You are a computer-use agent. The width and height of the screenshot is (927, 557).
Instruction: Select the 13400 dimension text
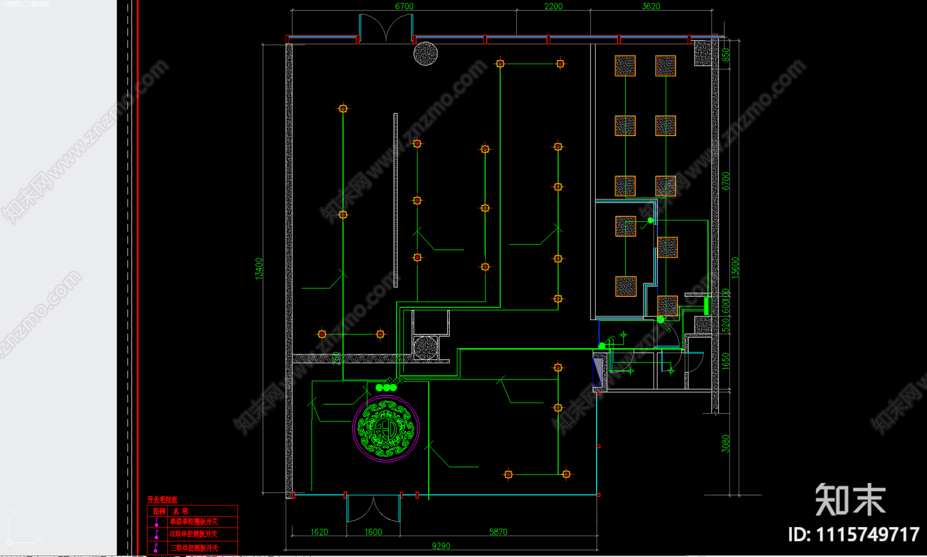(259, 269)
